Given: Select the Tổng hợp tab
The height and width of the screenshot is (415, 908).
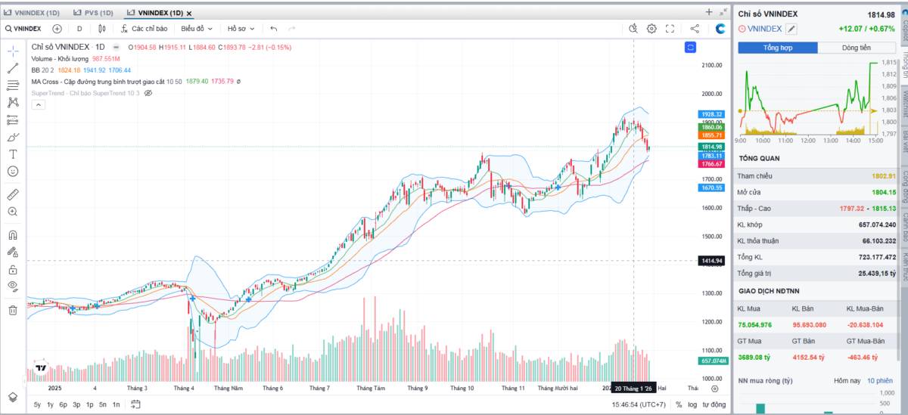Looking at the screenshot, I should (x=778, y=48).
